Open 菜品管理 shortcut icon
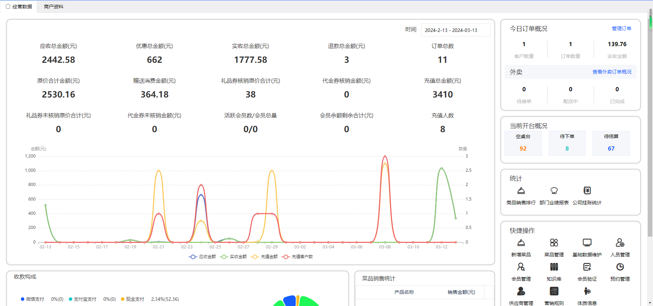This screenshot has height=306, width=653. coord(554,243)
